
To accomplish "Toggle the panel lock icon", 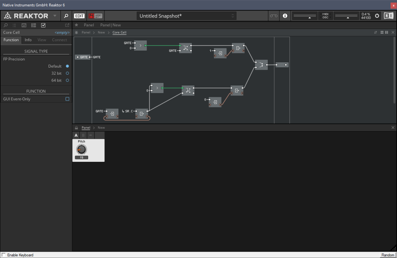I will coord(77,128).
